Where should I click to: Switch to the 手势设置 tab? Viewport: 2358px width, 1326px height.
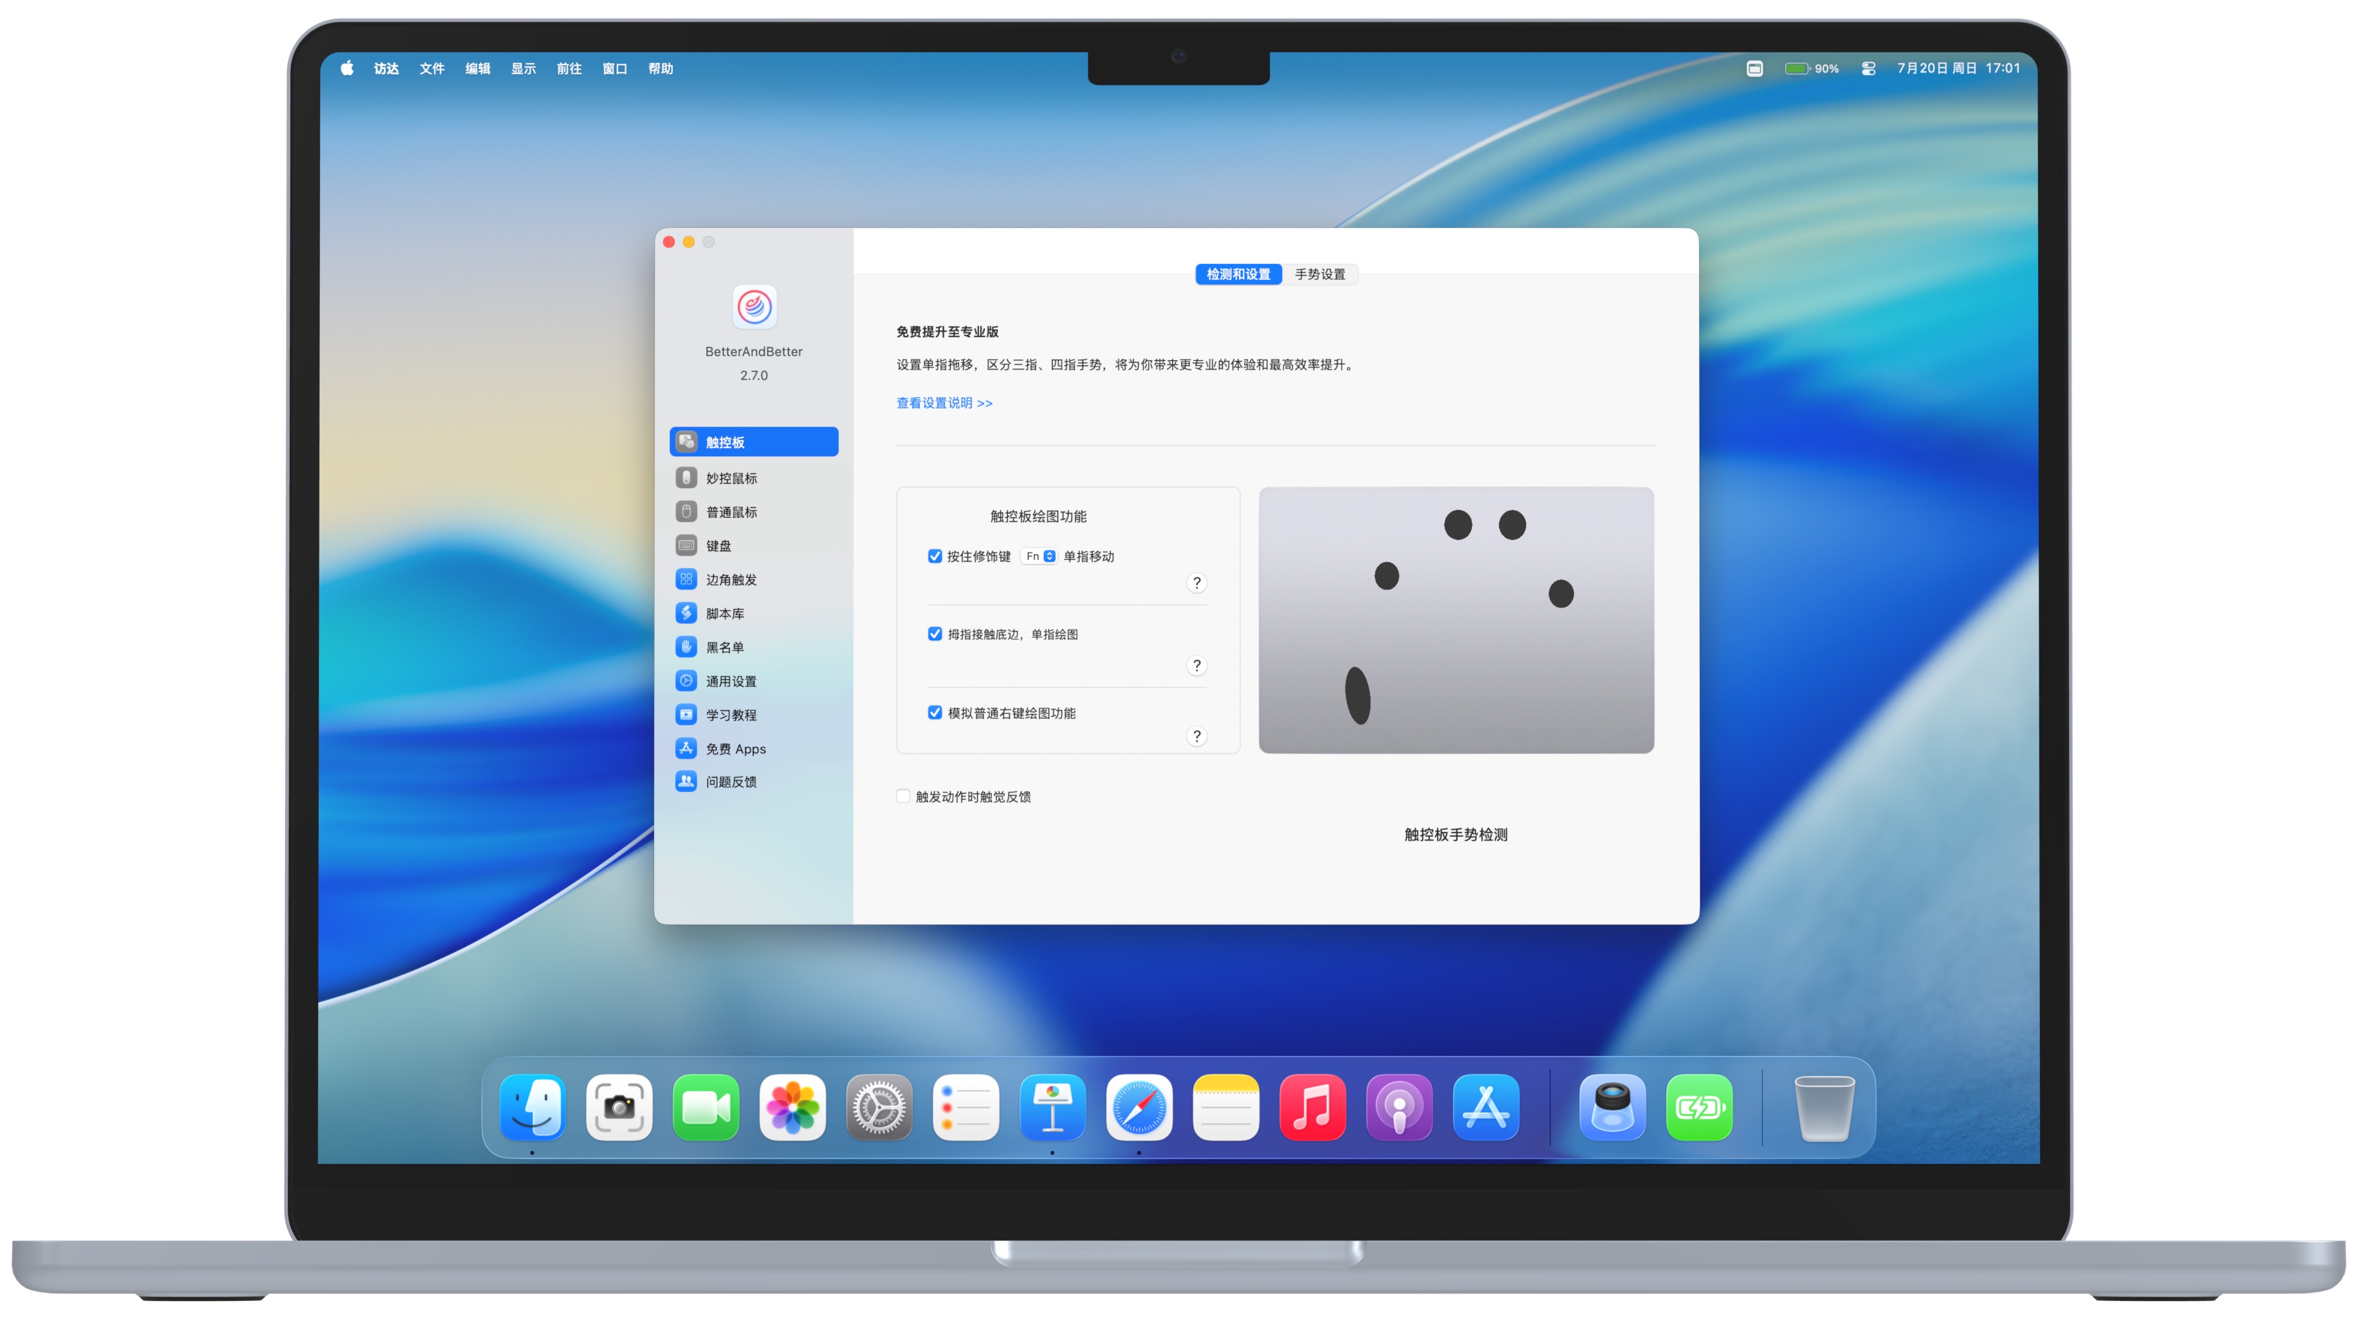1319,274
